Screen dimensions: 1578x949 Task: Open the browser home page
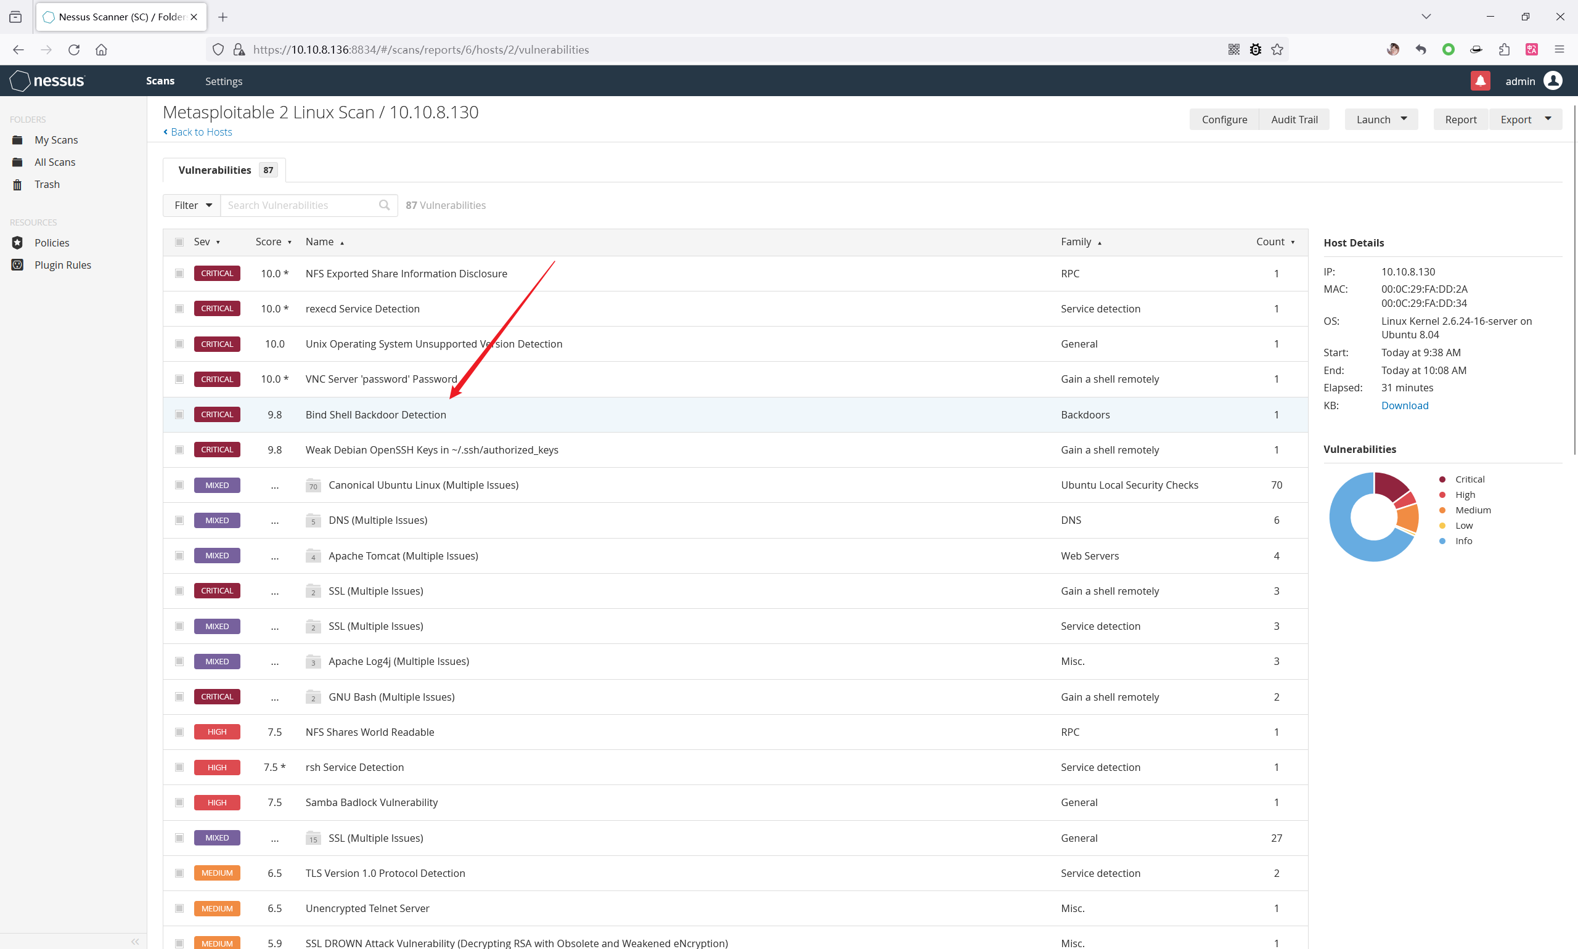pyautogui.click(x=101, y=50)
